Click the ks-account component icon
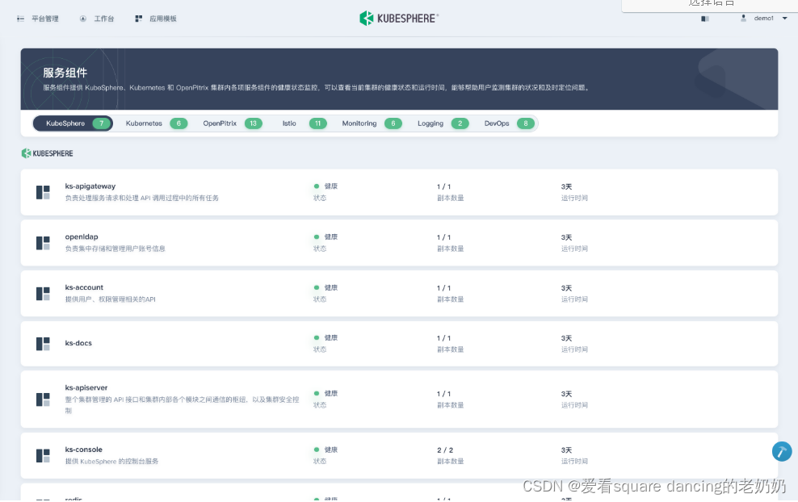798x502 pixels. (43, 294)
